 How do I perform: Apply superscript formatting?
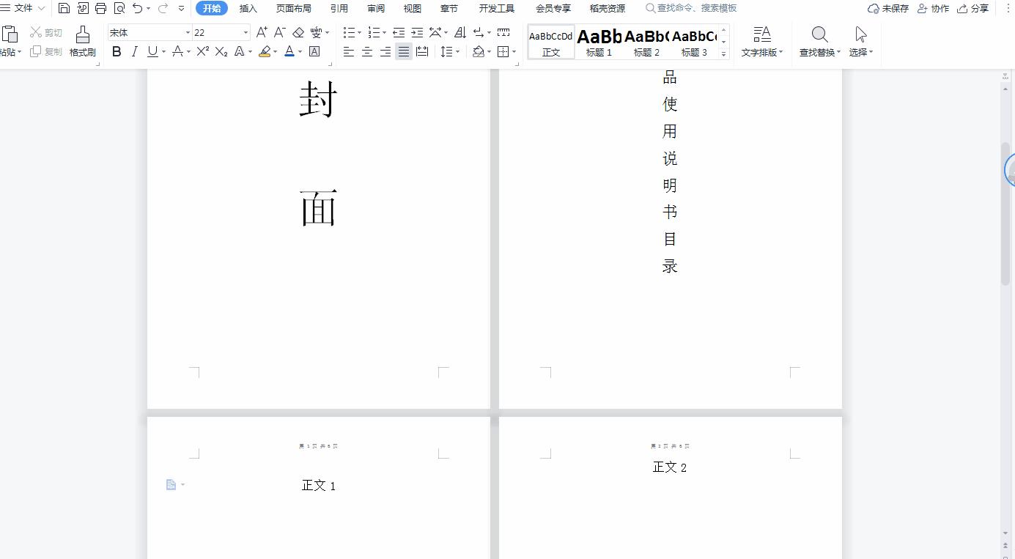pos(202,51)
